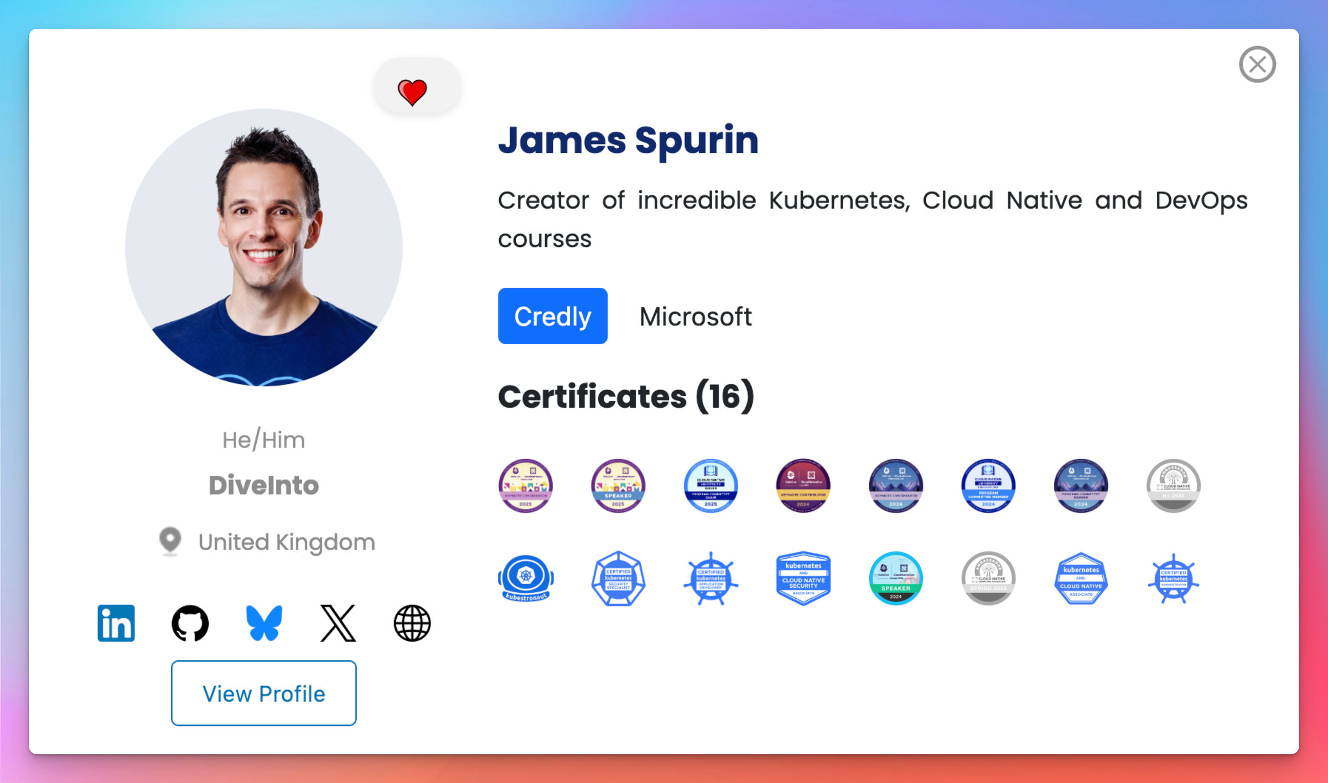The image size is (1328, 783).
Task: Select the Credly tab
Action: pyautogui.click(x=552, y=317)
